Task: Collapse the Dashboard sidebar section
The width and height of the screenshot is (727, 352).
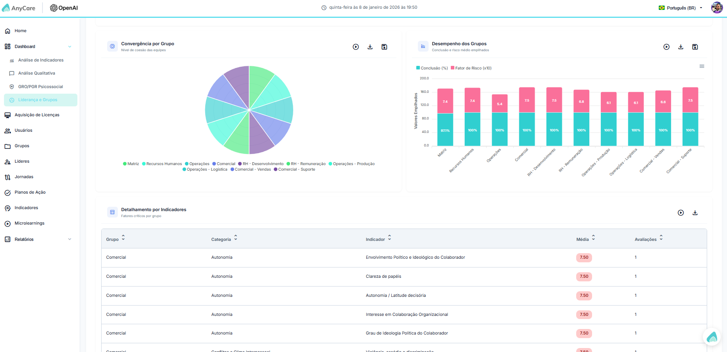Action: click(69, 47)
